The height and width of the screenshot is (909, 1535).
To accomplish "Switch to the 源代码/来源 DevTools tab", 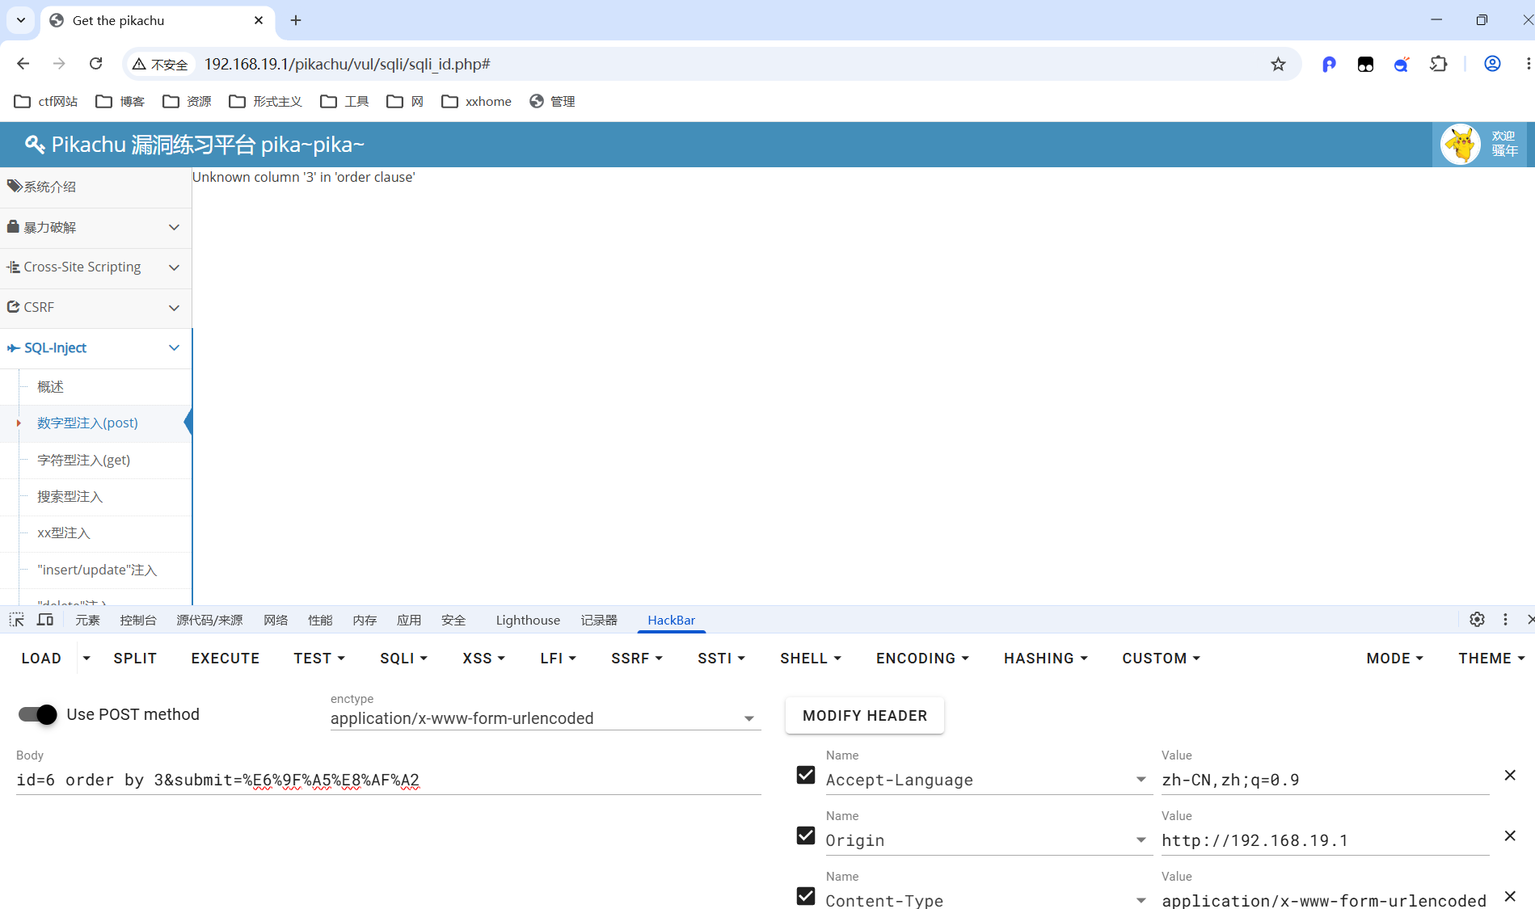I will 209,620.
